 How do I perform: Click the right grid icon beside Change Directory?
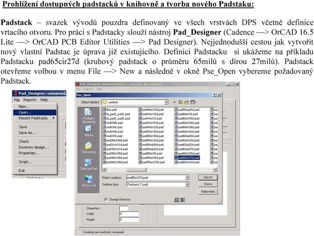coord(182,199)
